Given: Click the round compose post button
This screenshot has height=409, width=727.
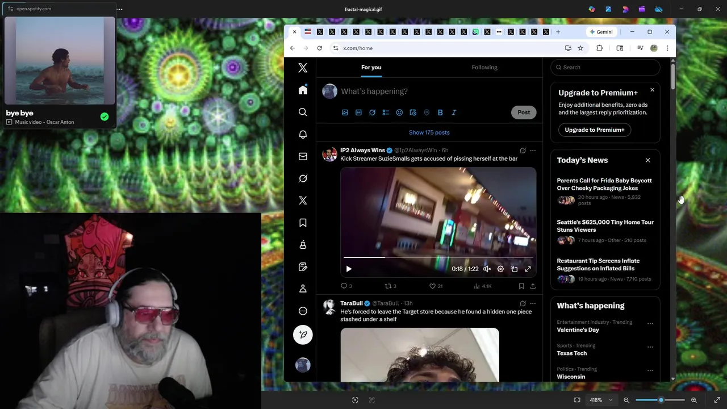Looking at the screenshot, I should click(x=303, y=335).
